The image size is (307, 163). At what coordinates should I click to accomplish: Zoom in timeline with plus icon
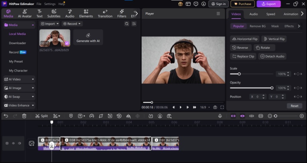(302, 116)
